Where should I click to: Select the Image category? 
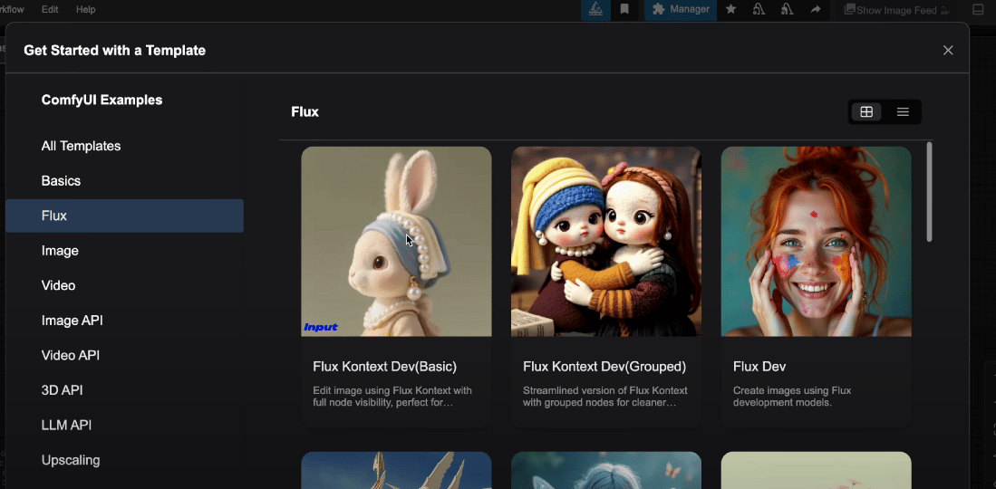124,251
